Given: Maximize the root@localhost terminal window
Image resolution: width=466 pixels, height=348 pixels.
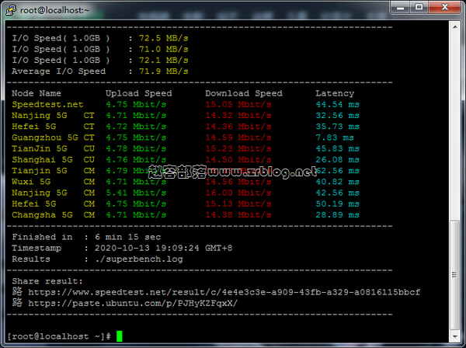Looking at the screenshot, I should pyautogui.click(x=421, y=8).
